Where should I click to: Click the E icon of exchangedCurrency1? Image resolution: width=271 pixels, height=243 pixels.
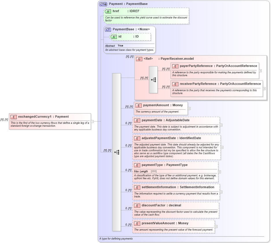14,117
